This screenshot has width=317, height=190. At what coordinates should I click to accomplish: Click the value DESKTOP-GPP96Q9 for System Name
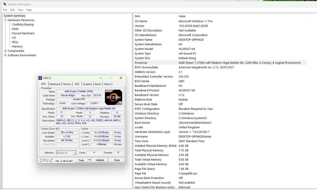[x=191, y=40]
